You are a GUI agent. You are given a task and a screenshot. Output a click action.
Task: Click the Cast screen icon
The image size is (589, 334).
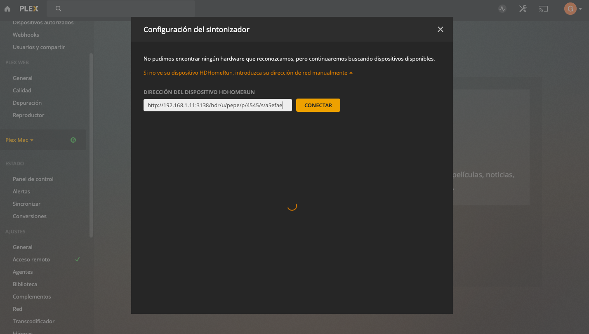[x=544, y=9]
